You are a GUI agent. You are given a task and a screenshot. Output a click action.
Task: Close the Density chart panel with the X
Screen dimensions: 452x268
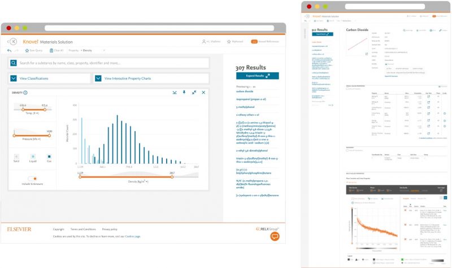tap(203, 92)
